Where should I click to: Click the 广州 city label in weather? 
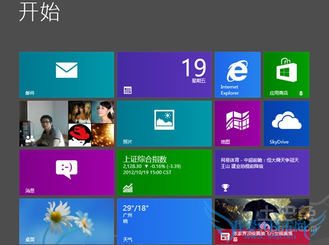tap(127, 215)
